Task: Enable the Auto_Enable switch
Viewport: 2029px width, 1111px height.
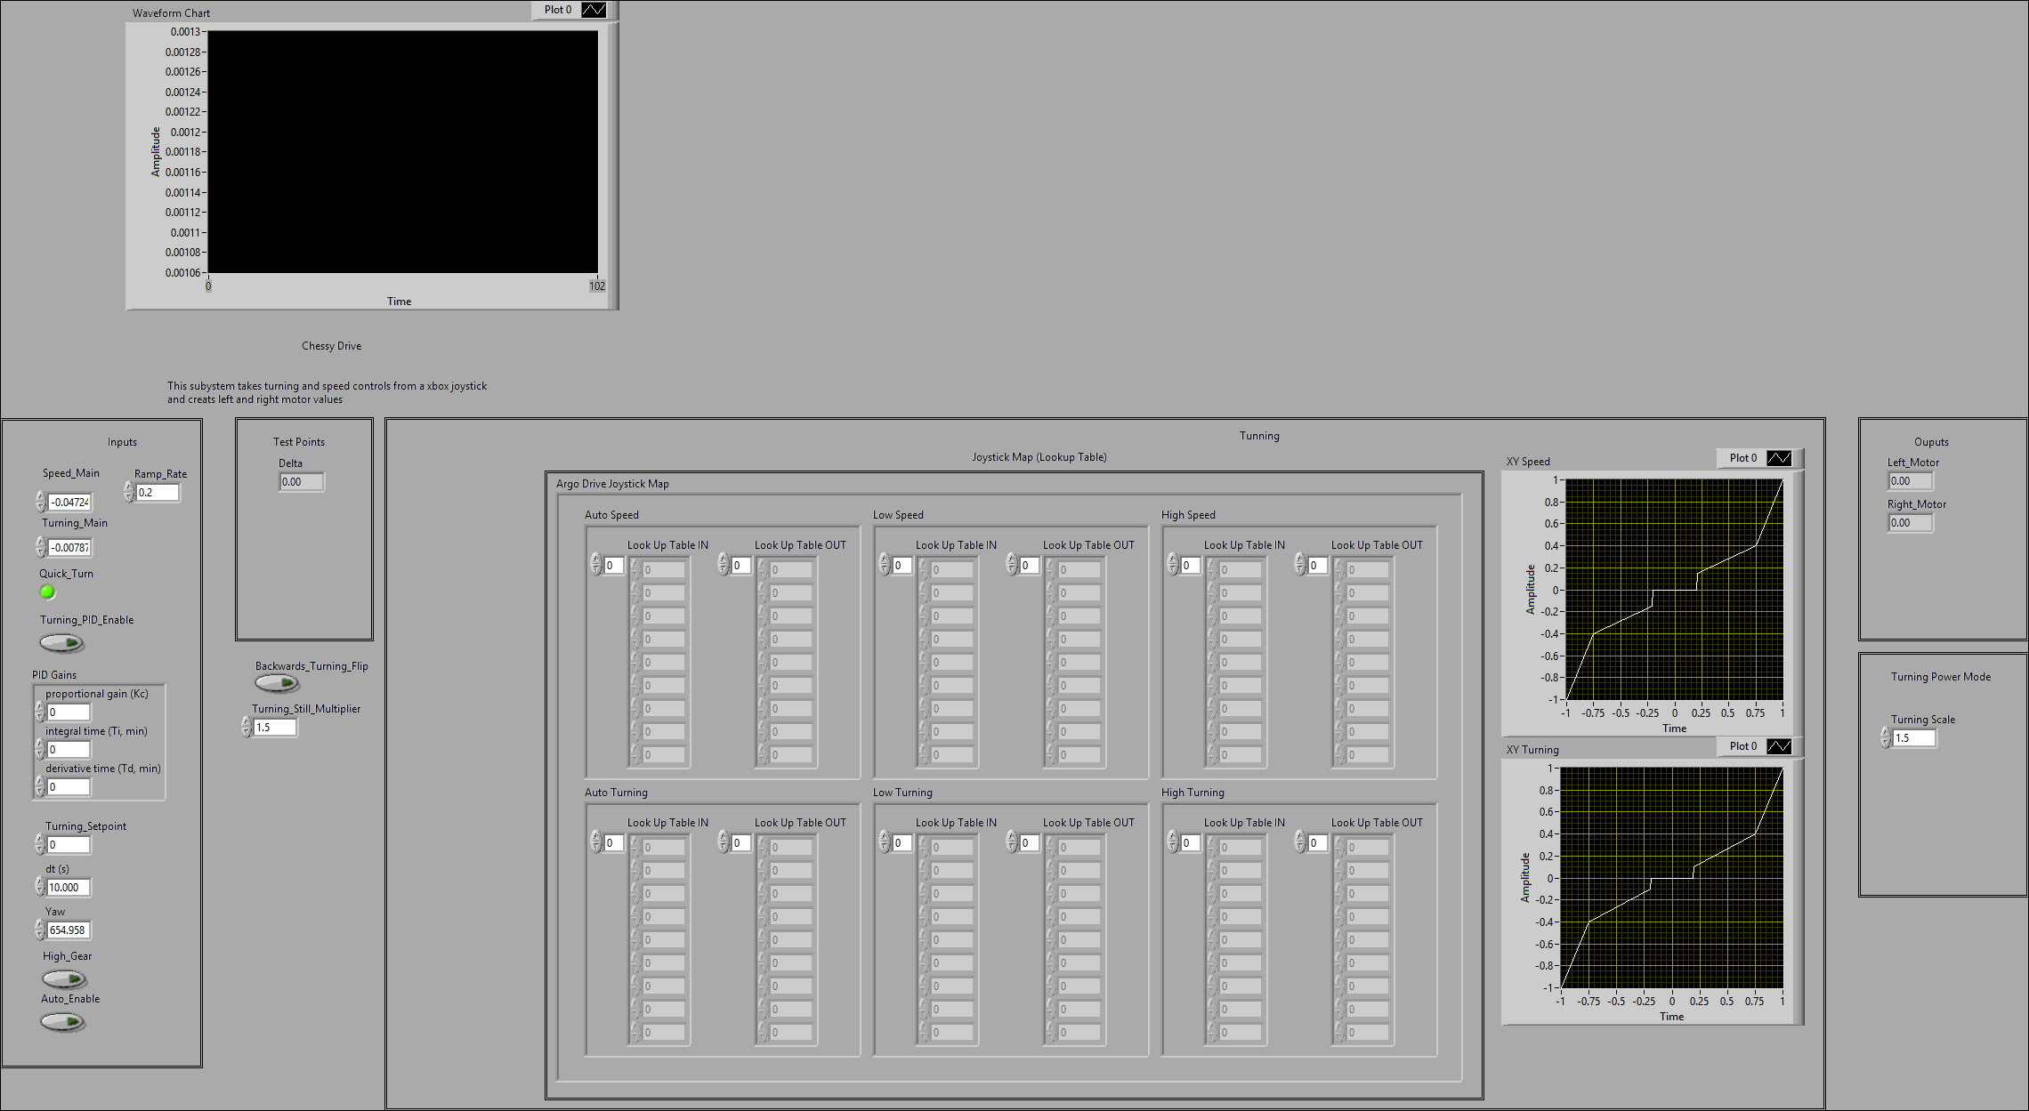Action: coord(62,1021)
